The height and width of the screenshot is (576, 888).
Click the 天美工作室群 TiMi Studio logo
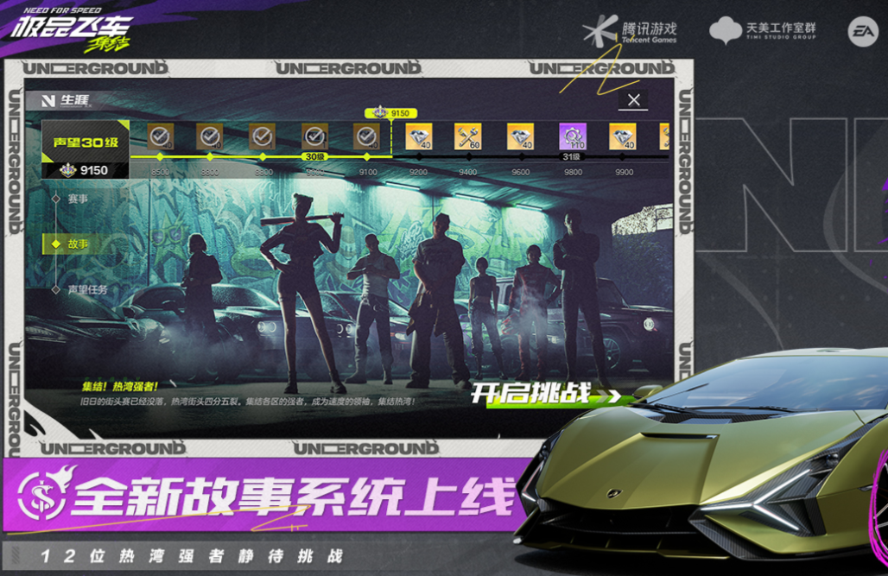(762, 29)
